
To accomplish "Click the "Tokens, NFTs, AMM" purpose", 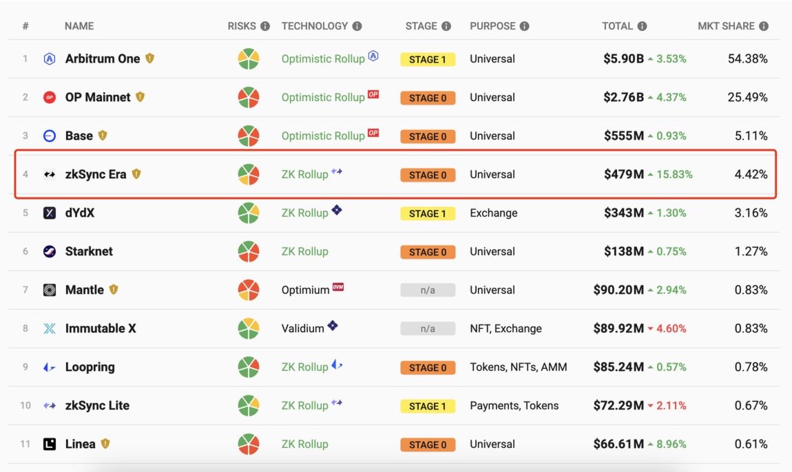I will pos(518,367).
